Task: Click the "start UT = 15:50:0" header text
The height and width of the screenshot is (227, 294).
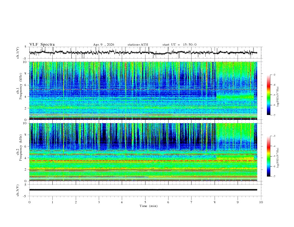Action: point(179,45)
